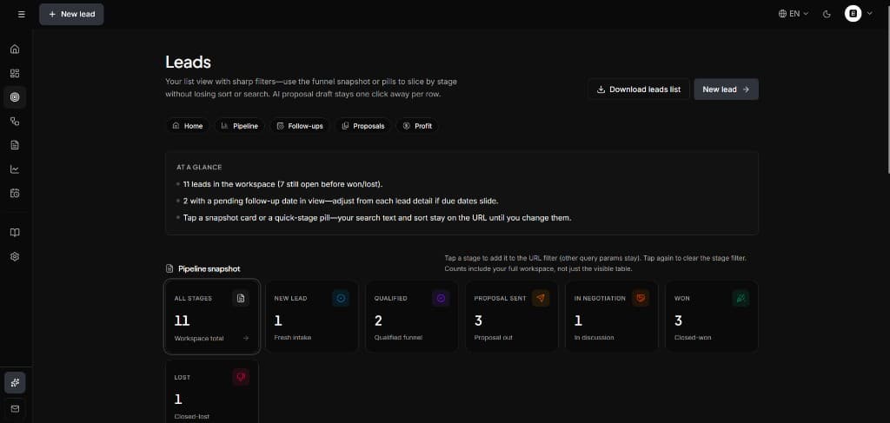Open the settings gear in the sidebar
Screen dimensions: 890x423
[x=15, y=256]
